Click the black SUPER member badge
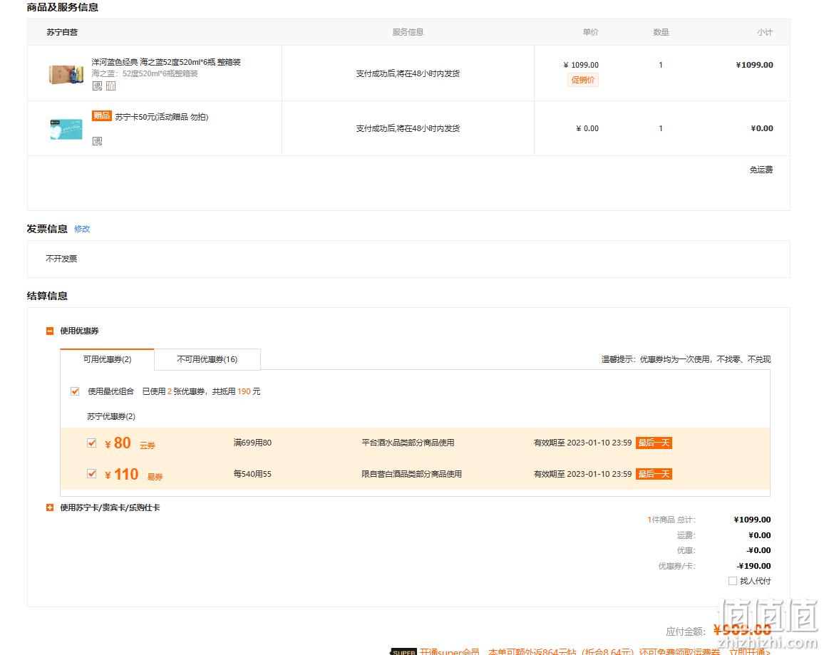The image size is (824, 655). (403, 651)
